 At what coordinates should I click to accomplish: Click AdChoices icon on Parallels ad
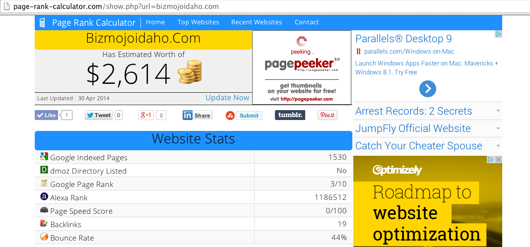(499, 34)
